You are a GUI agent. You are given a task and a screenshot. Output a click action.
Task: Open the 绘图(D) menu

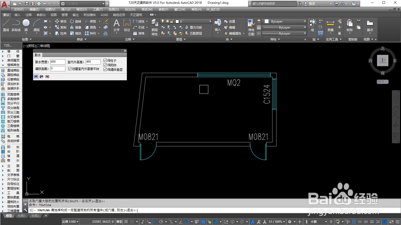(114, 9)
